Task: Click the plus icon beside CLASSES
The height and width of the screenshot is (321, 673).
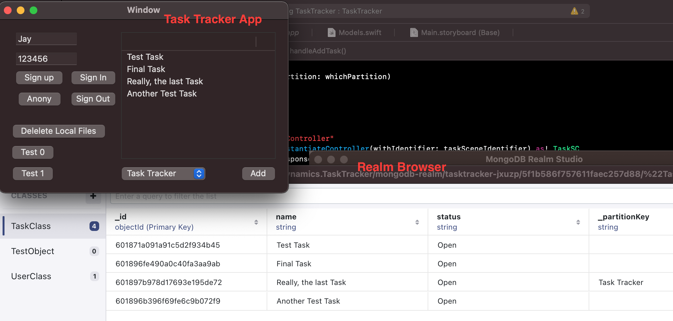Action: [93, 196]
